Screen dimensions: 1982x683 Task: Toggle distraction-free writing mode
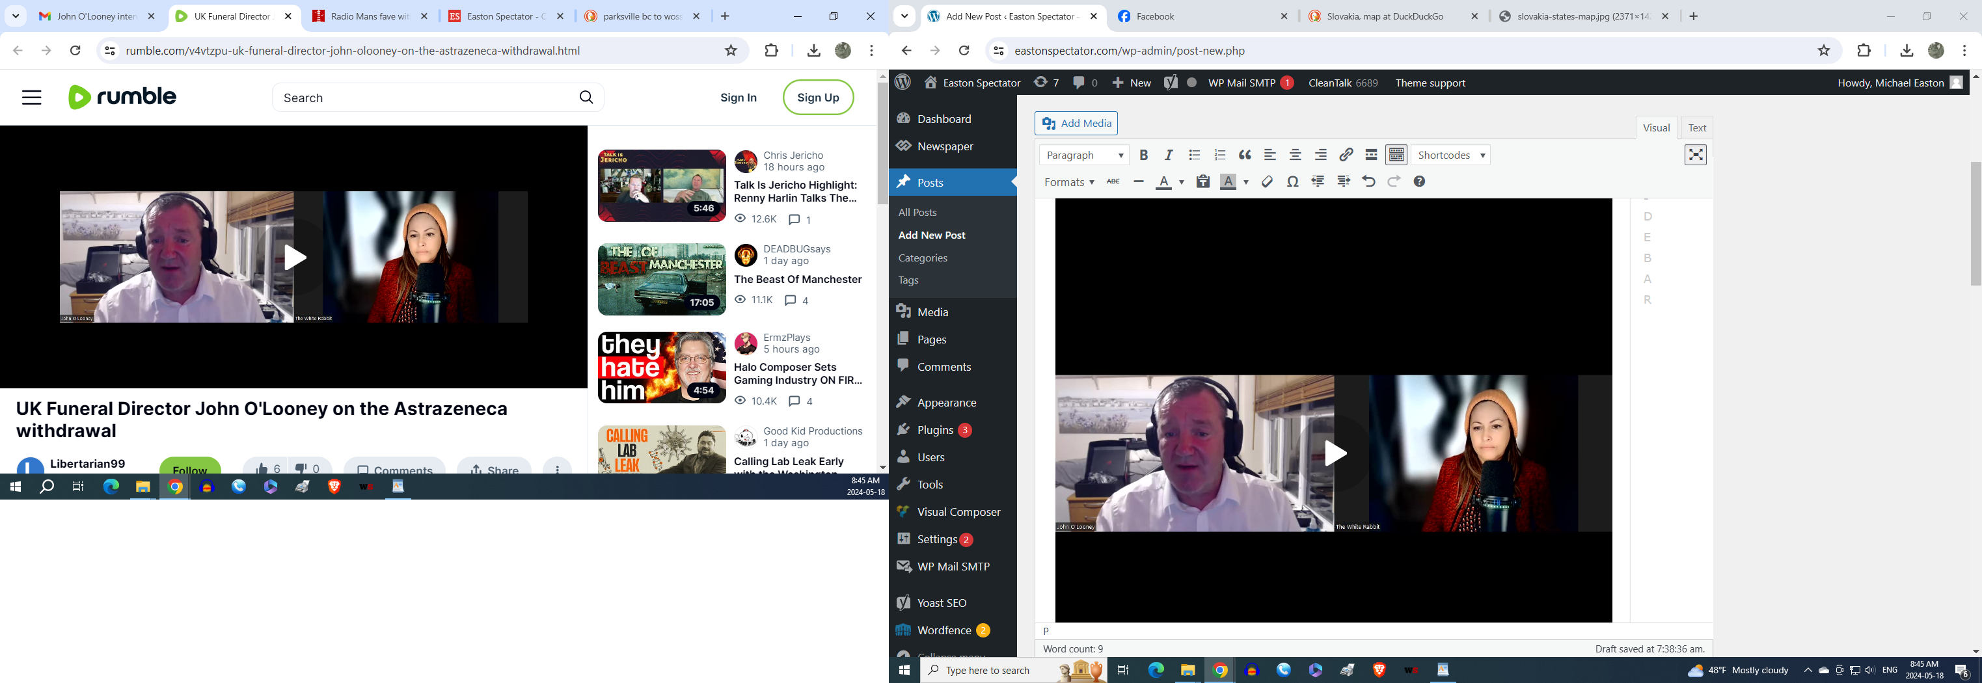[1695, 155]
